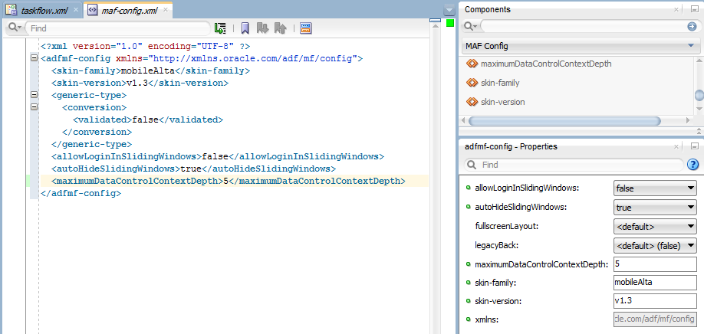The width and height of the screenshot is (704, 334).
Task: Click the Components horizontal scrollbar
Action: pyautogui.click(x=564, y=120)
